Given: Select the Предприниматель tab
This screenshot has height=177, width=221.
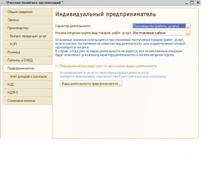Looking at the screenshot, I should point(27,69).
